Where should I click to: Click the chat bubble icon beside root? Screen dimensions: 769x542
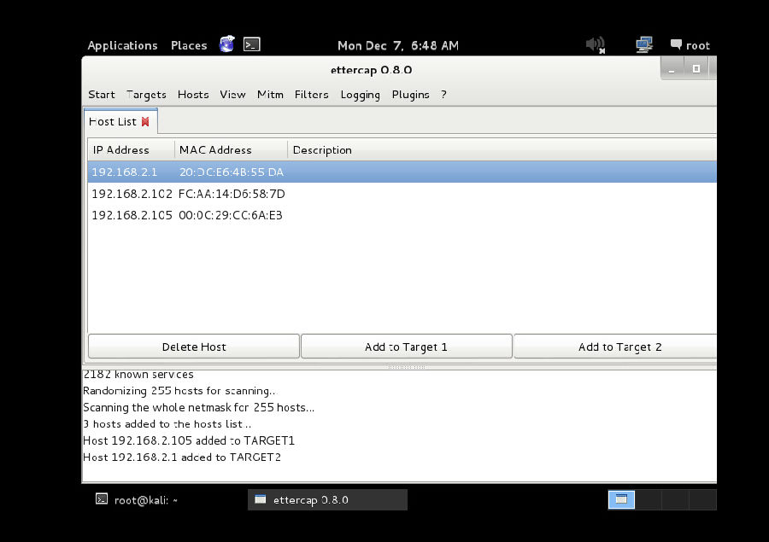tap(676, 44)
